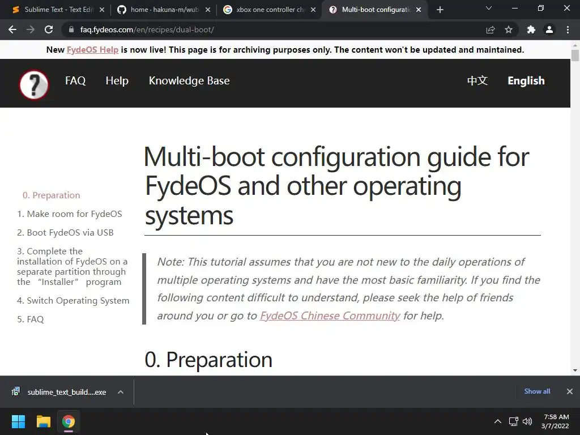This screenshot has height=435, width=580.
Task: Open FAQ in the site navigation
Action: click(75, 80)
